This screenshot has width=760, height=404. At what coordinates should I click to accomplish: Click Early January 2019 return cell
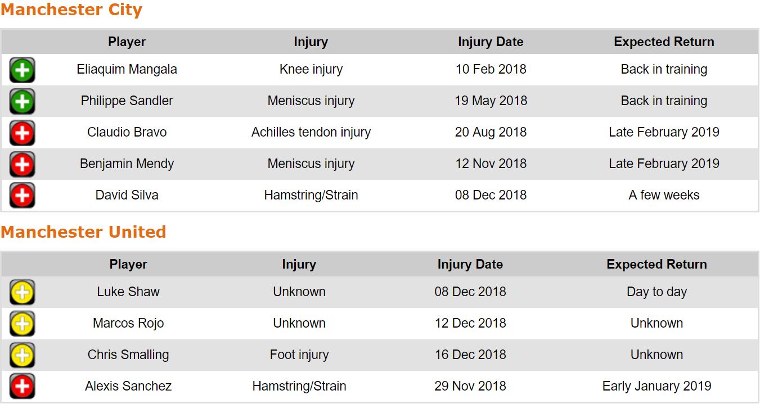[656, 386]
